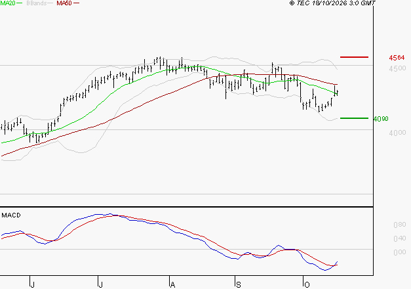Click the 040 MACD axis value
Viewport: 411px width, 289px height.
[x=399, y=238]
